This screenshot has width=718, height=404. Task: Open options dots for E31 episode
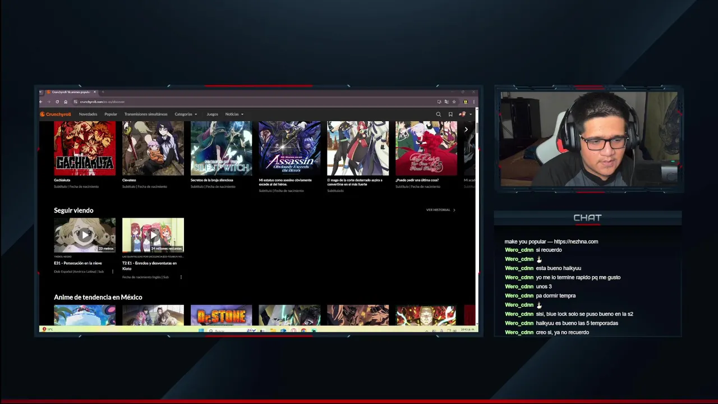point(113,272)
